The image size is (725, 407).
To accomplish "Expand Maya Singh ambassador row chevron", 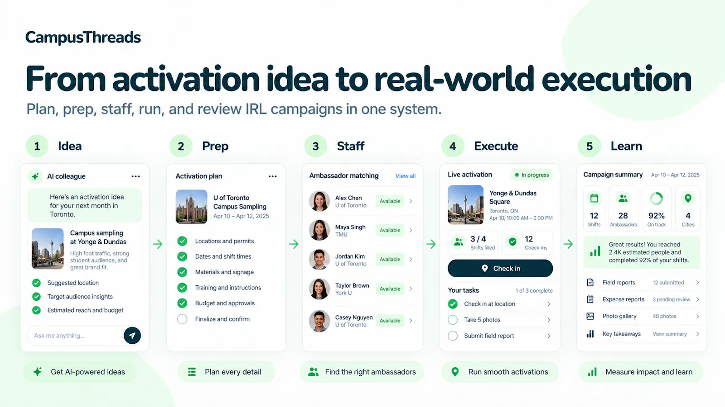I will (411, 230).
